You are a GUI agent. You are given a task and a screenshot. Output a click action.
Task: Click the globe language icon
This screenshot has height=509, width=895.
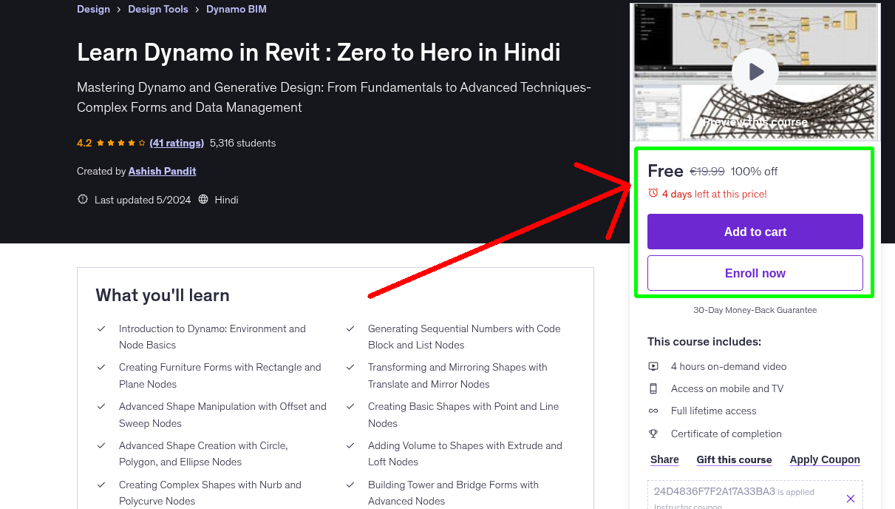click(203, 200)
